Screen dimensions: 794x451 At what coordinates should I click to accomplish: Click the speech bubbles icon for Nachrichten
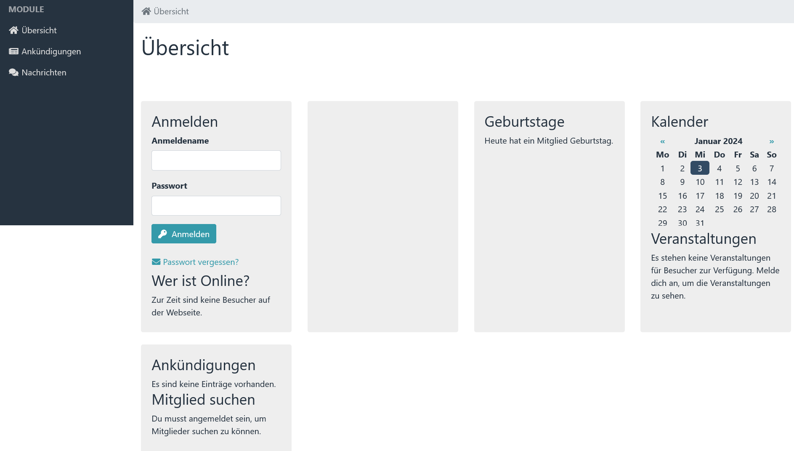coord(13,72)
